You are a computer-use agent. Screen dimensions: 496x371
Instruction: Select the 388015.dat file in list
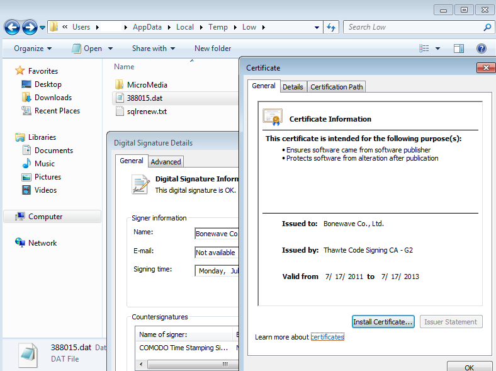pos(176,98)
